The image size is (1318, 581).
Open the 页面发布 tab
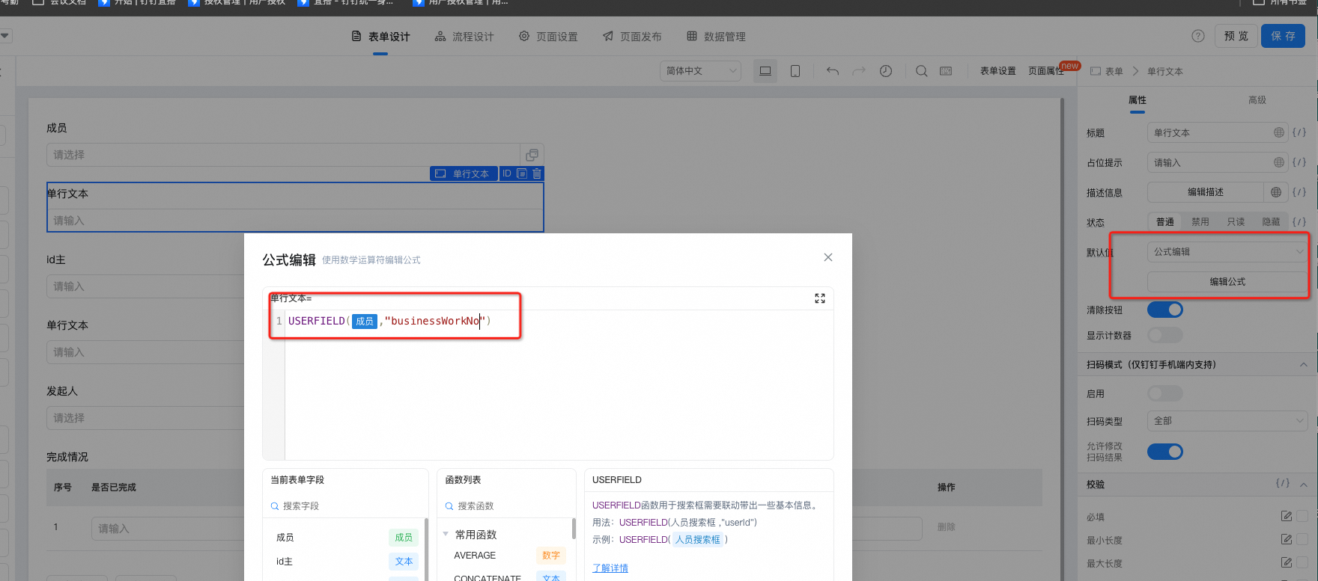(x=632, y=36)
